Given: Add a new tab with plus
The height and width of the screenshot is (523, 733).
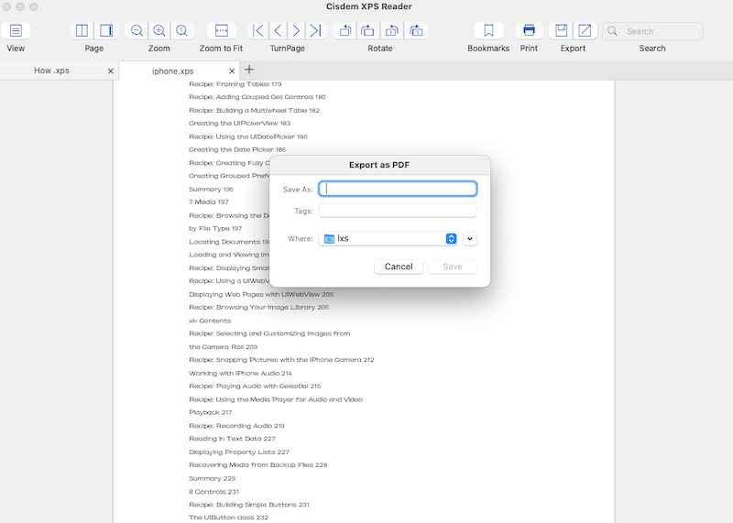Looking at the screenshot, I should coord(249,70).
